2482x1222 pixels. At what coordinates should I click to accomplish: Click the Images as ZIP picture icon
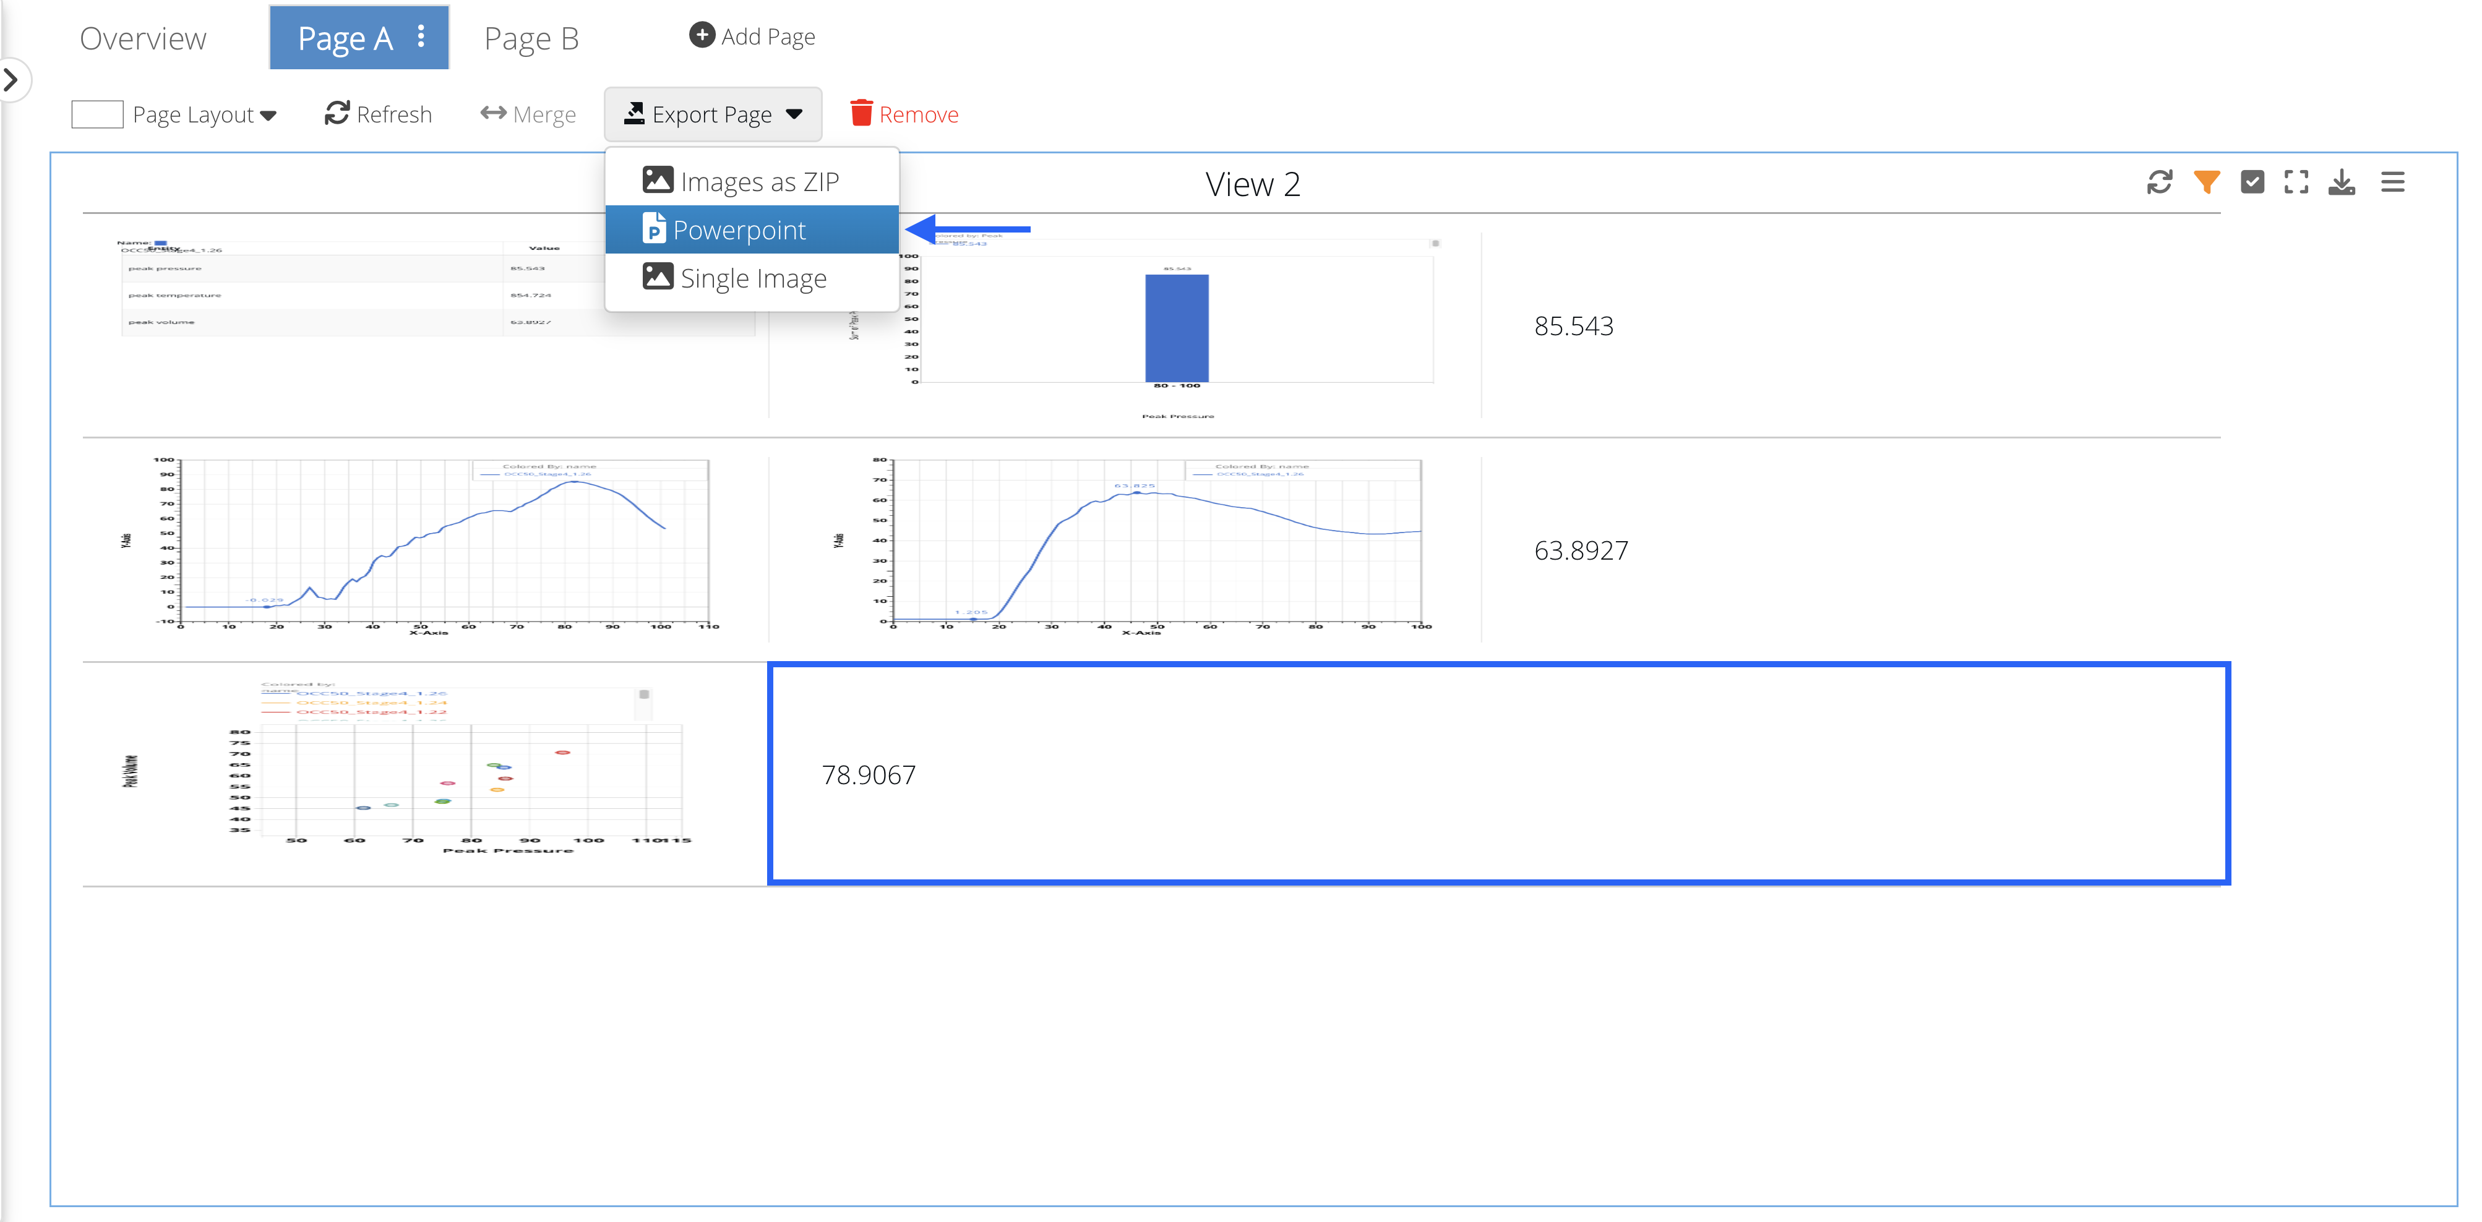point(657,179)
